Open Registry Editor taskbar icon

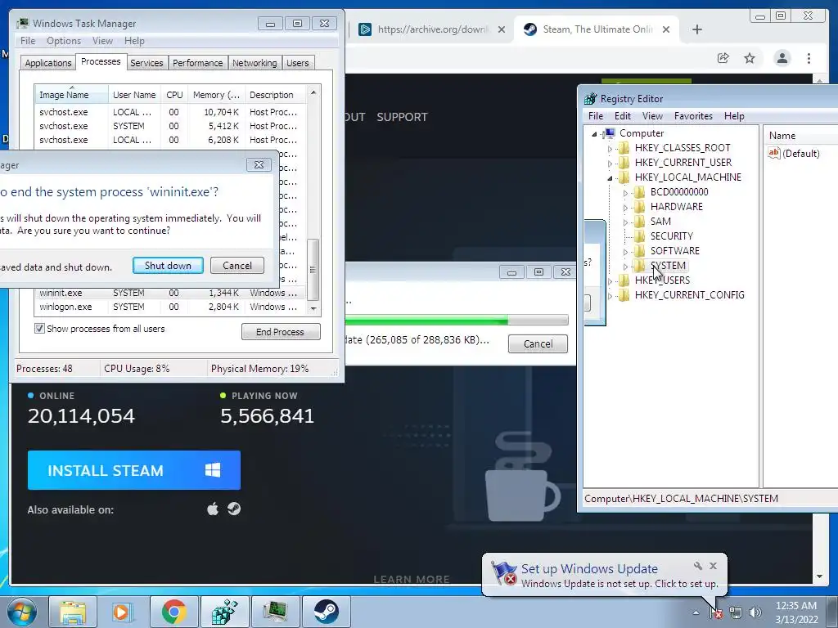(224, 612)
